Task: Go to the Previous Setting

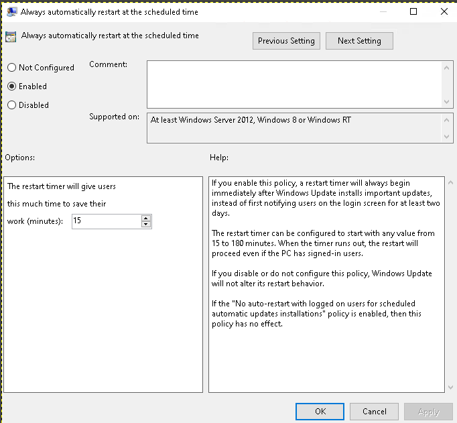Action: 286,41
